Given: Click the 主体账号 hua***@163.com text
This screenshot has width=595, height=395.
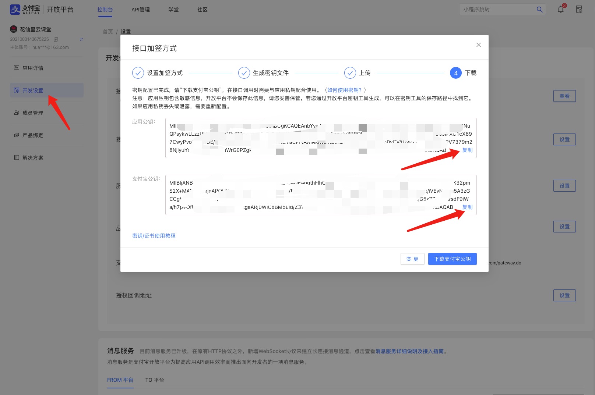Looking at the screenshot, I should pyautogui.click(x=39, y=47).
